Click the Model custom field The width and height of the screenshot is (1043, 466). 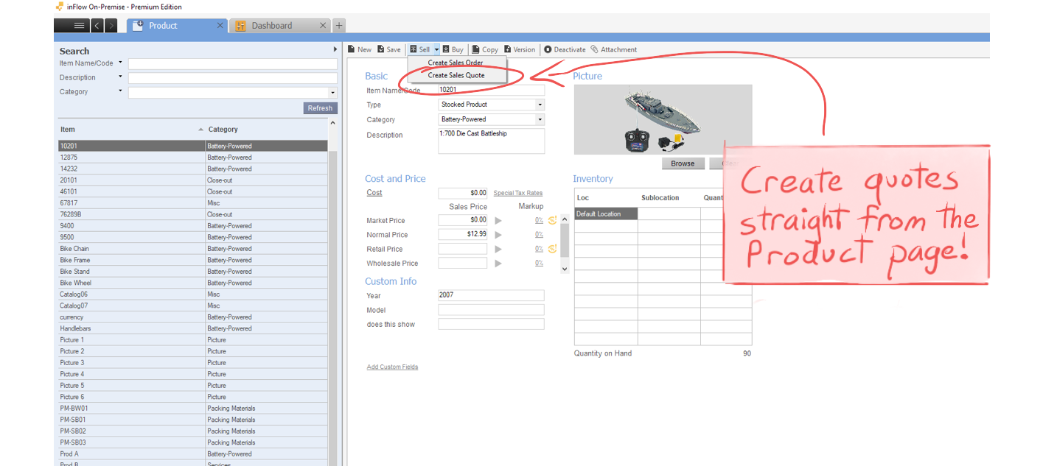click(492, 310)
